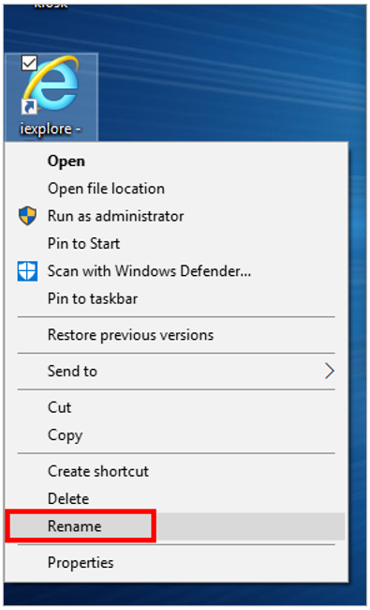The height and width of the screenshot is (610, 370).
Task: Select Run as administrator
Action: pyautogui.click(x=116, y=216)
